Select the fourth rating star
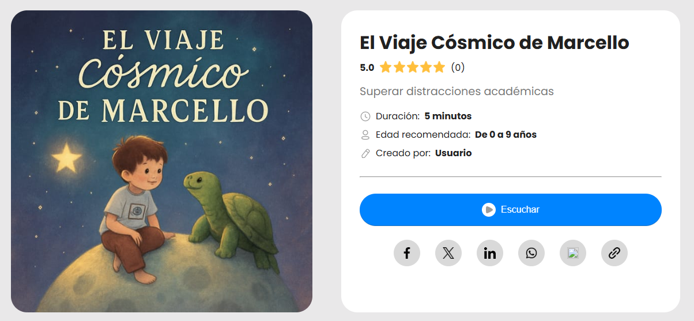 [426, 67]
